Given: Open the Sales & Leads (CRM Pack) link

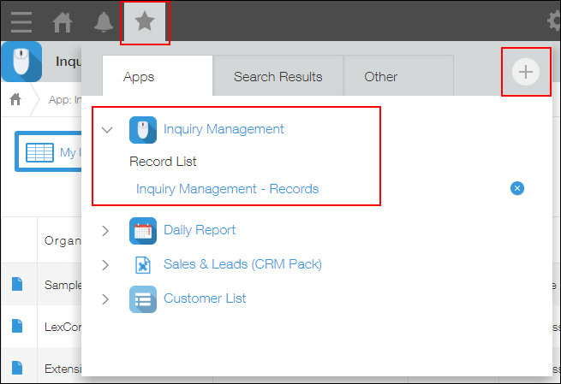Looking at the screenshot, I should 242,264.
